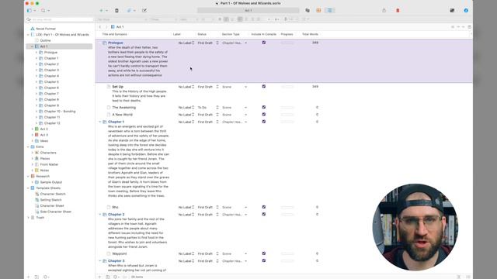Screen dimensions: 497x279
Task: Open Novel Format in the binder
Action: pos(46,29)
